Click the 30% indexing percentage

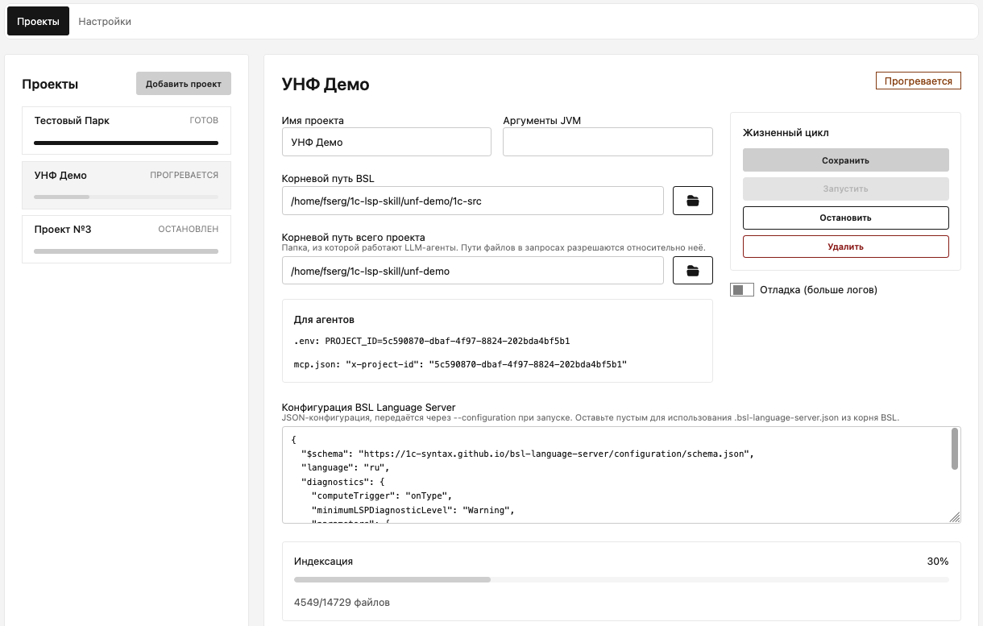(938, 561)
